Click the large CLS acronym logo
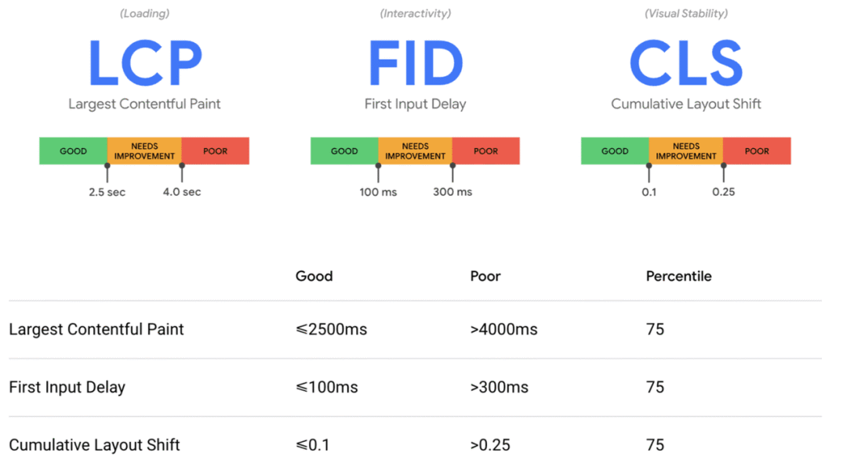The image size is (847, 463). tap(686, 63)
